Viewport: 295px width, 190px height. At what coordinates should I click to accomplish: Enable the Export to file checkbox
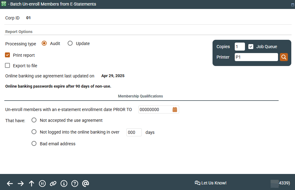8,66
